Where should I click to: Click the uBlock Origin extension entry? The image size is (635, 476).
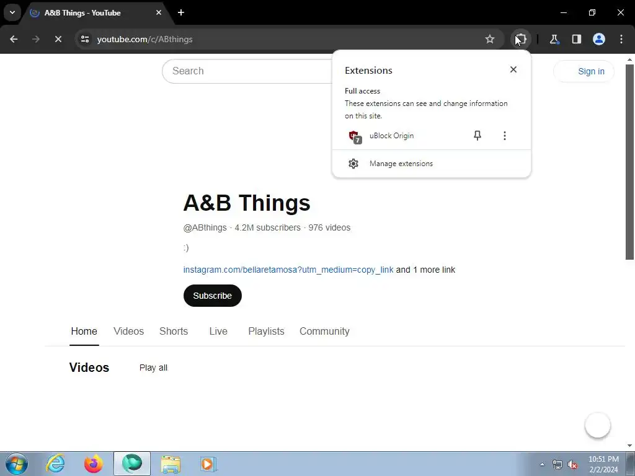[x=392, y=136]
